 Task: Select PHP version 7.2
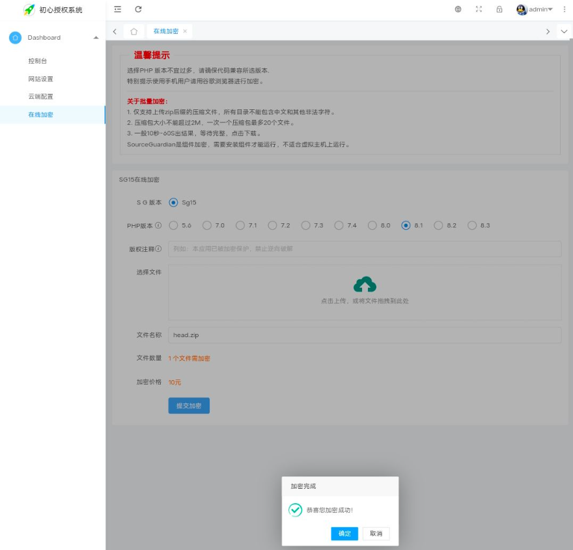click(x=272, y=225)
